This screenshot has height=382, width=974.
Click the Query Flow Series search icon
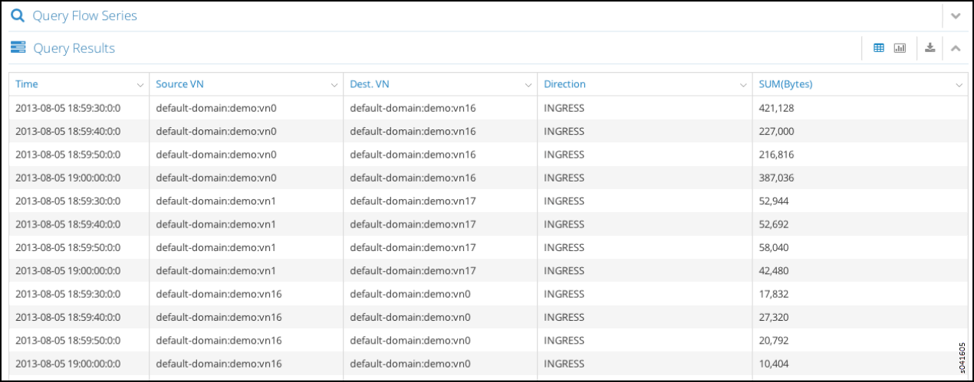pyautogui.click(x=18, y=15)
